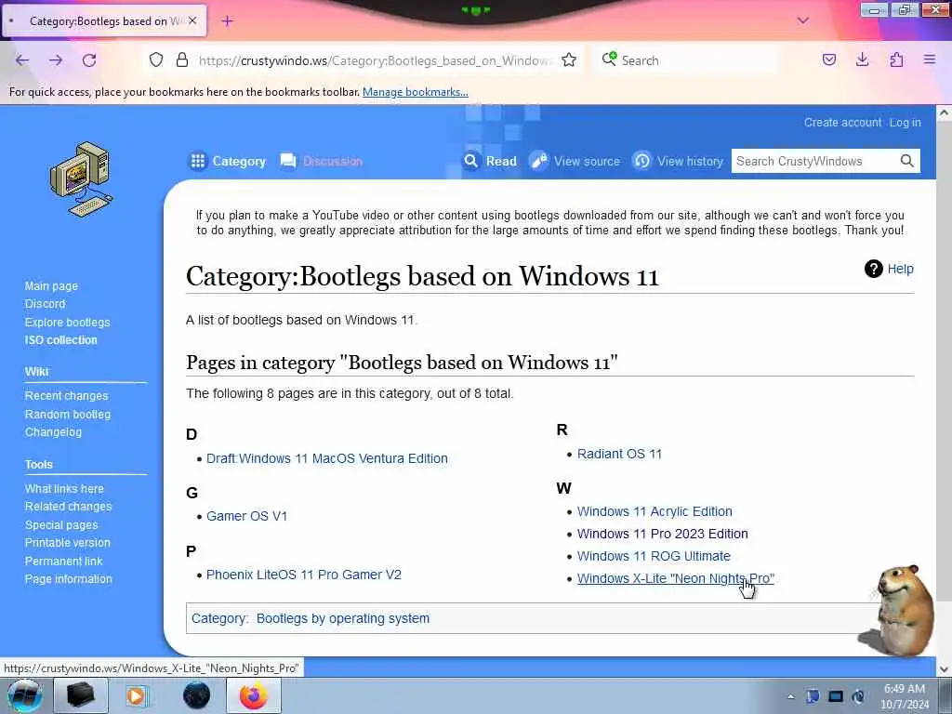Screen dimensions: 952x714
Task: Open the Random bootleg link
Action: (x=67, y=414)
